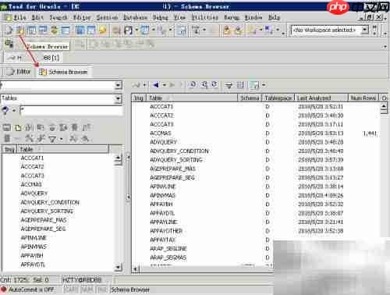Click the left list scrollbar down arrow
The height and width of the screenshot is (295, 390).
click(118, 267)
